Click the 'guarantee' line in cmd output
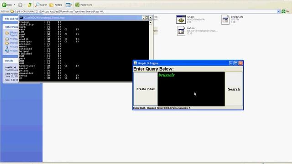 [40, 73]
